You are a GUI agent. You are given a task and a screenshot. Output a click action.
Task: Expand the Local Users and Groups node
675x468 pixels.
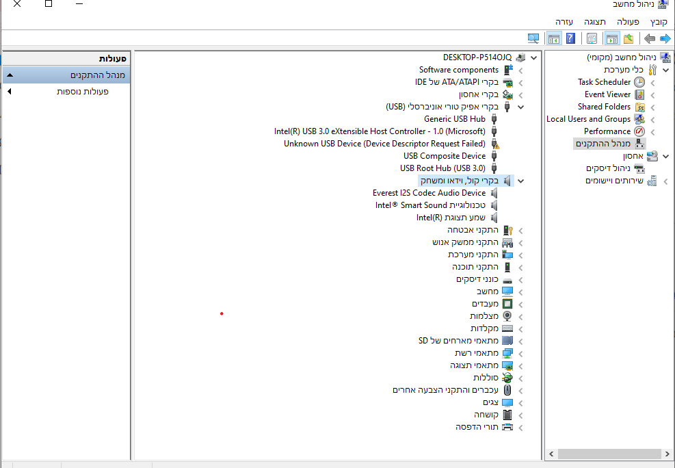[652, 119]
